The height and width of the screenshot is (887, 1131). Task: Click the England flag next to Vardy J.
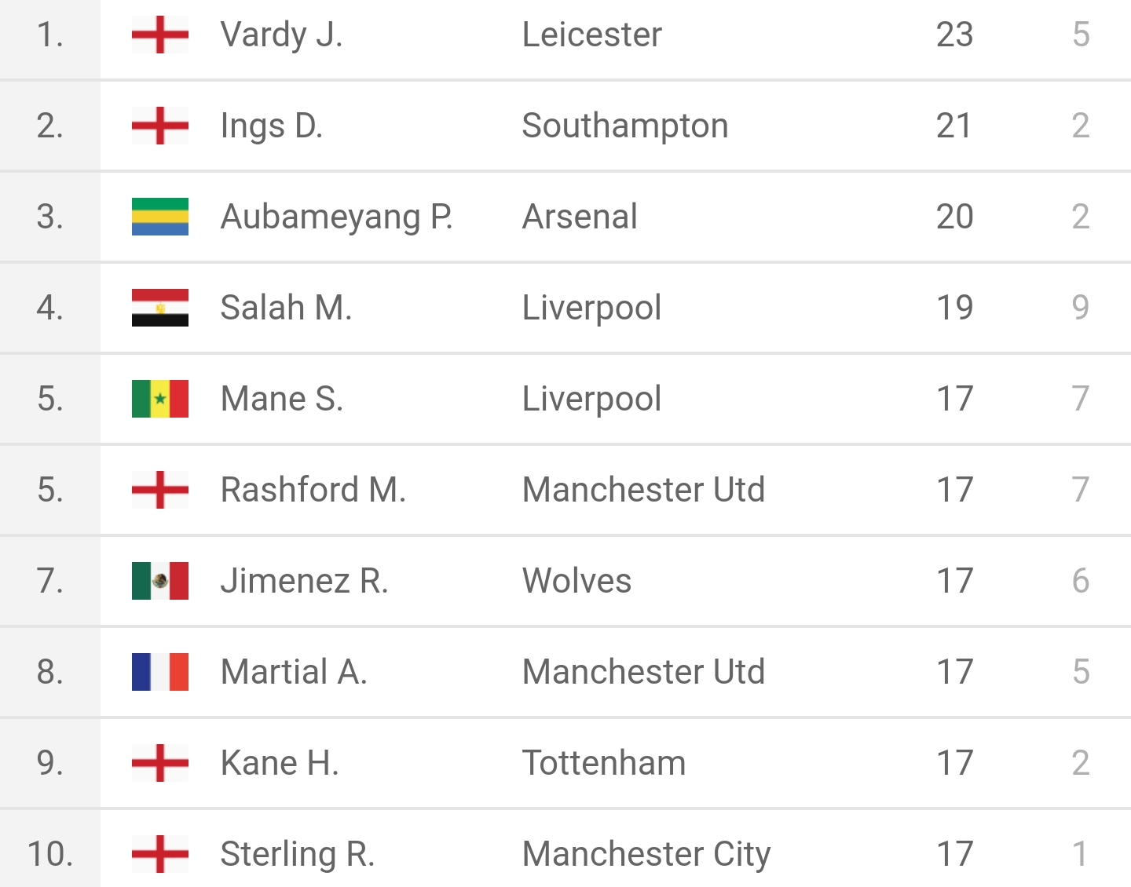point(160,35)
